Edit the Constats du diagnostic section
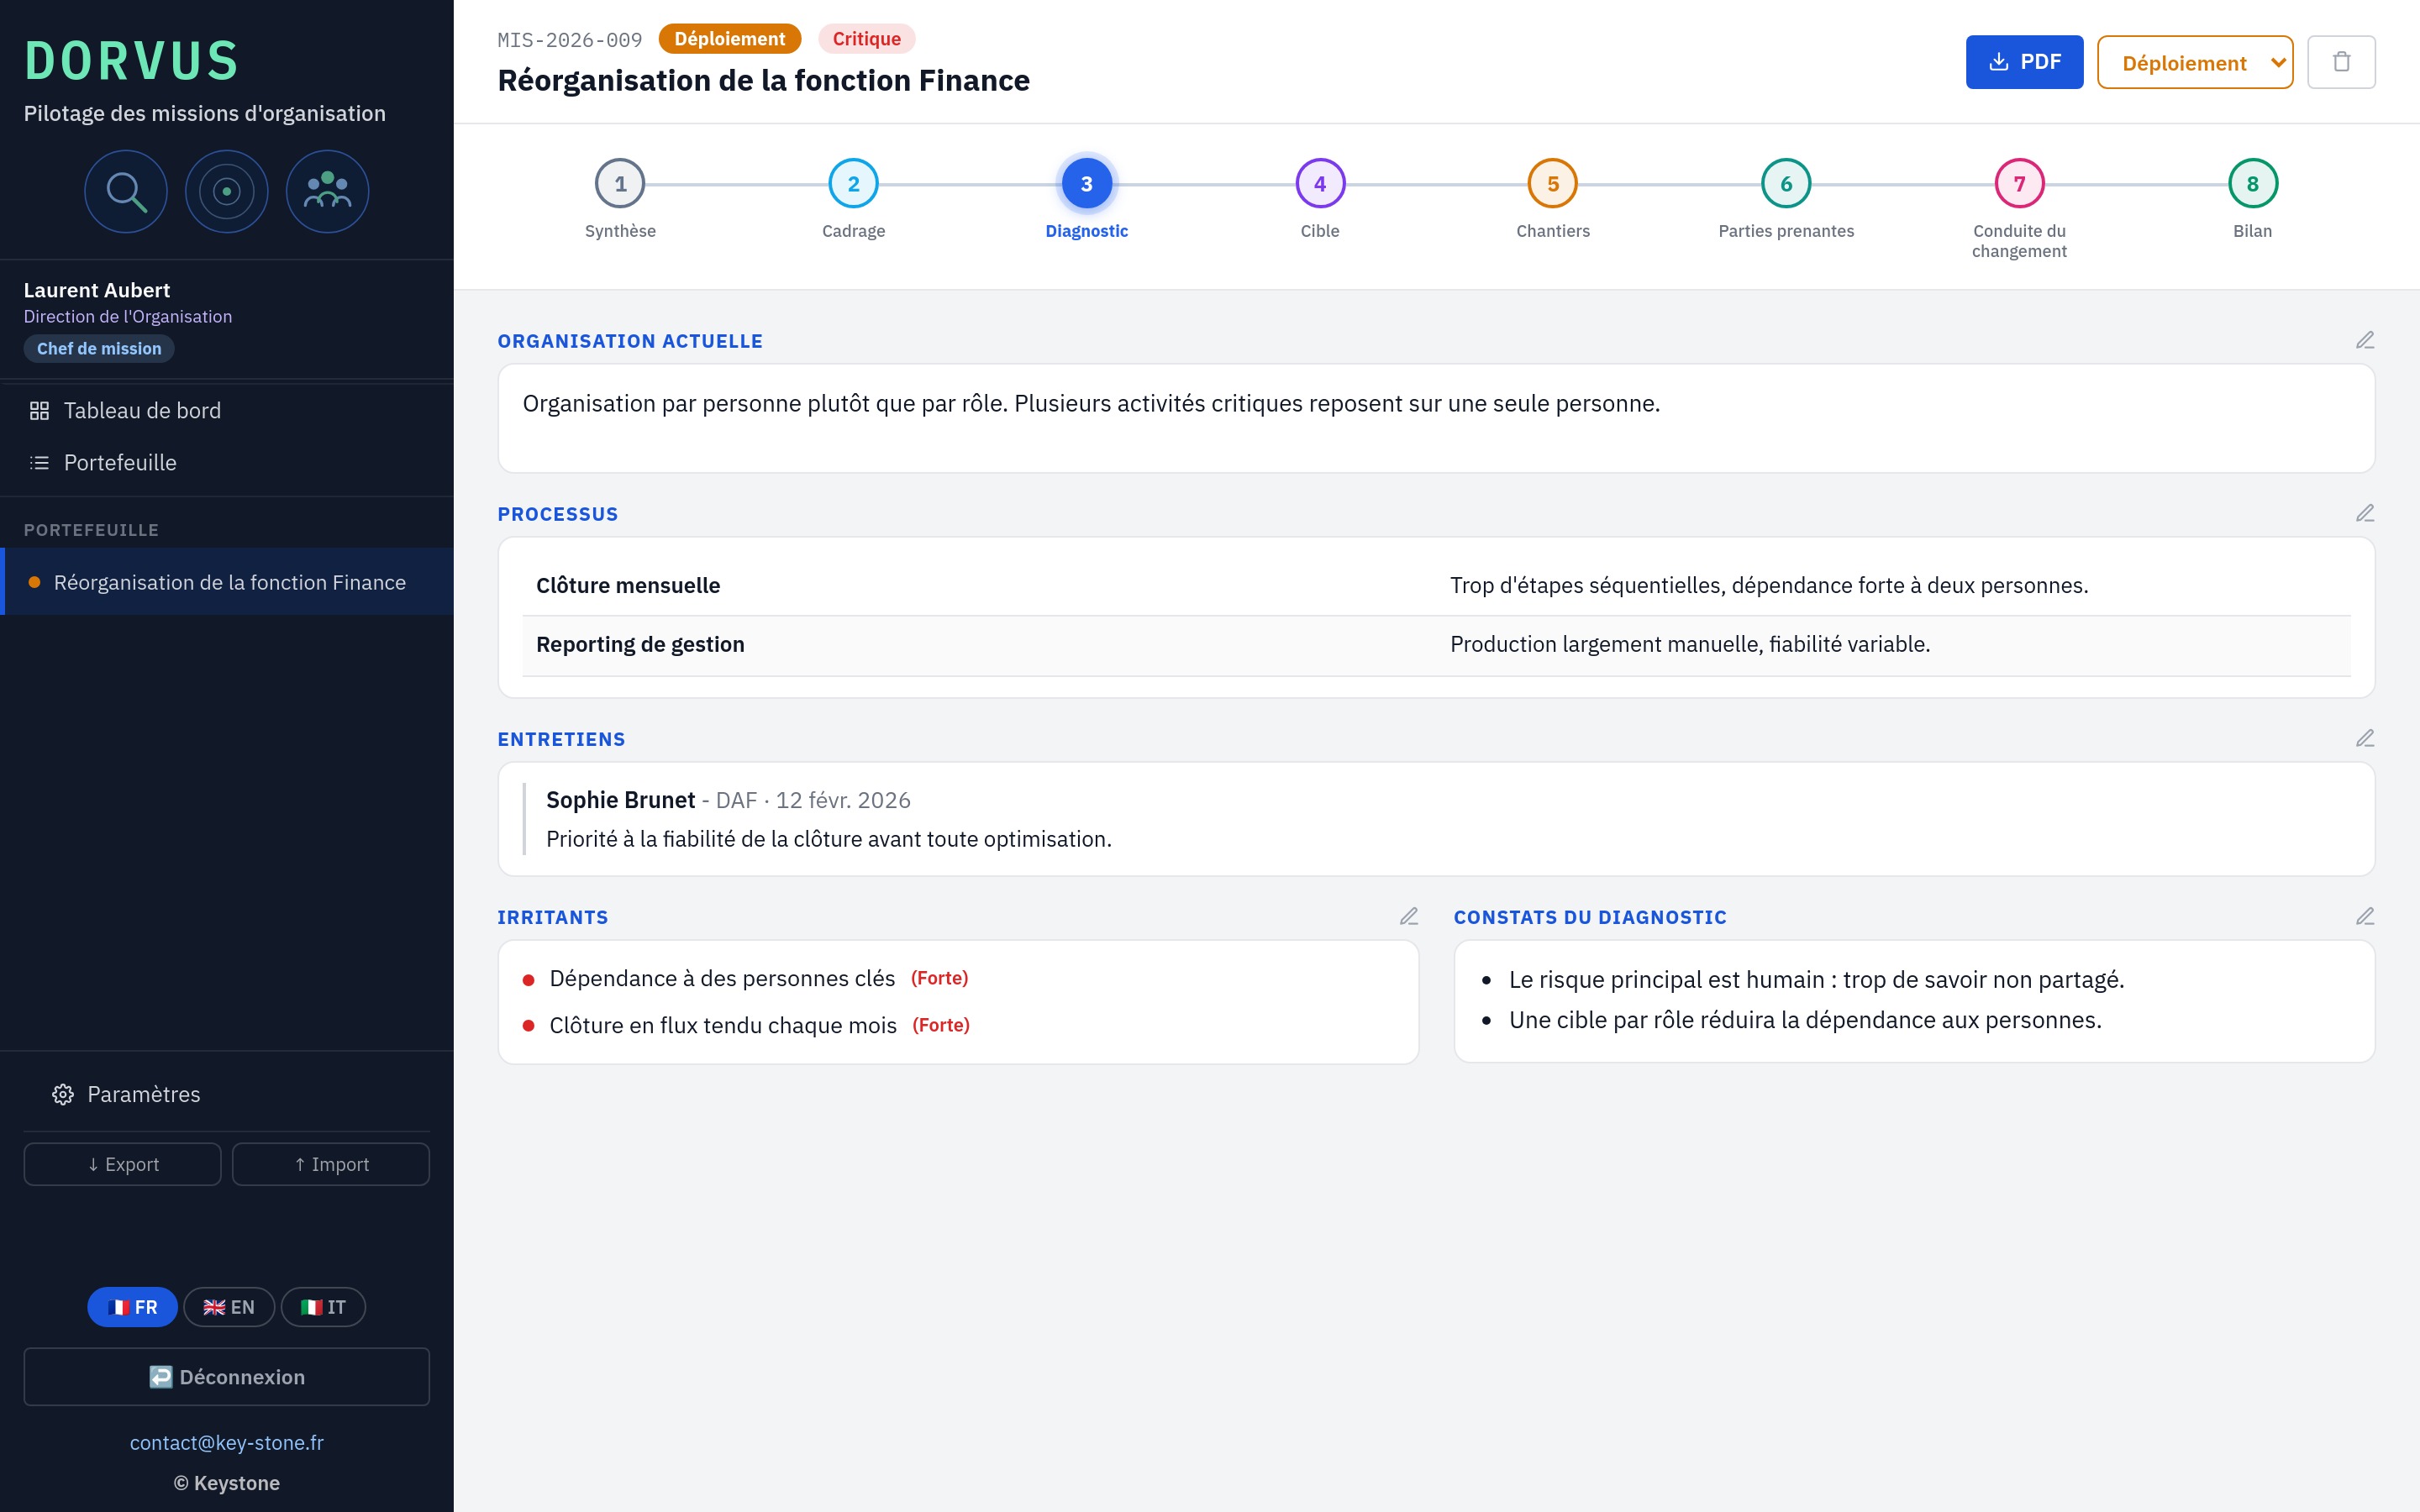This screenshot has width=2420, height=1512. point(2365,916)
